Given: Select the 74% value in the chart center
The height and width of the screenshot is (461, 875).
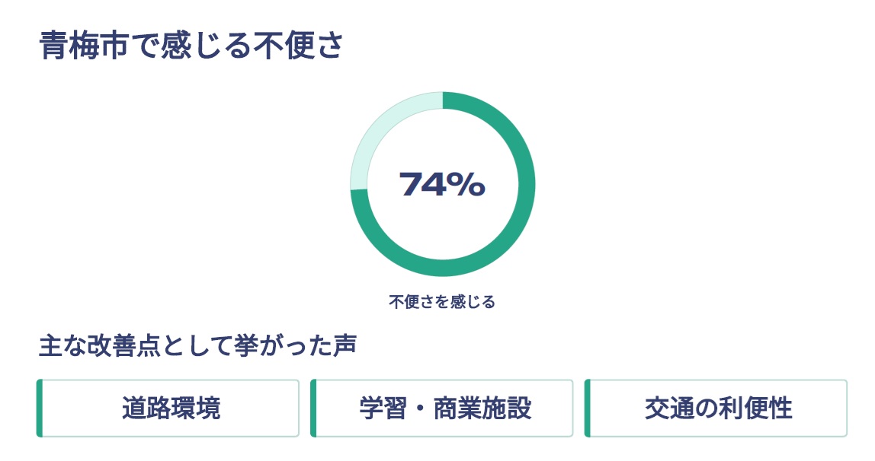Looking at the screenshot, I should pos(442,184).
